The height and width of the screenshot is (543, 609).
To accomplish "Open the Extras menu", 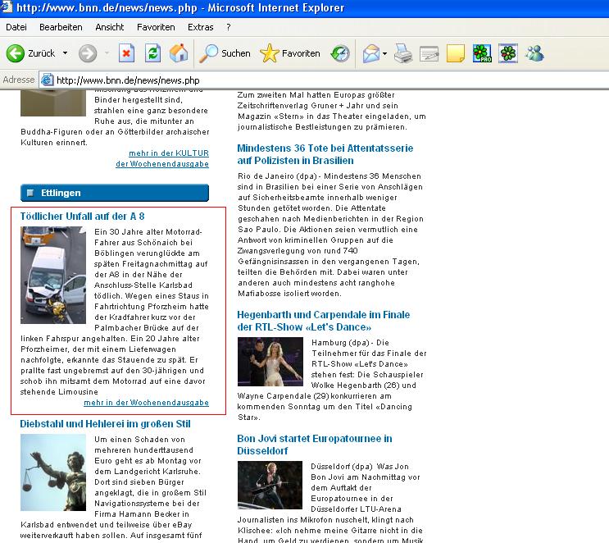I will coord(201,27).
